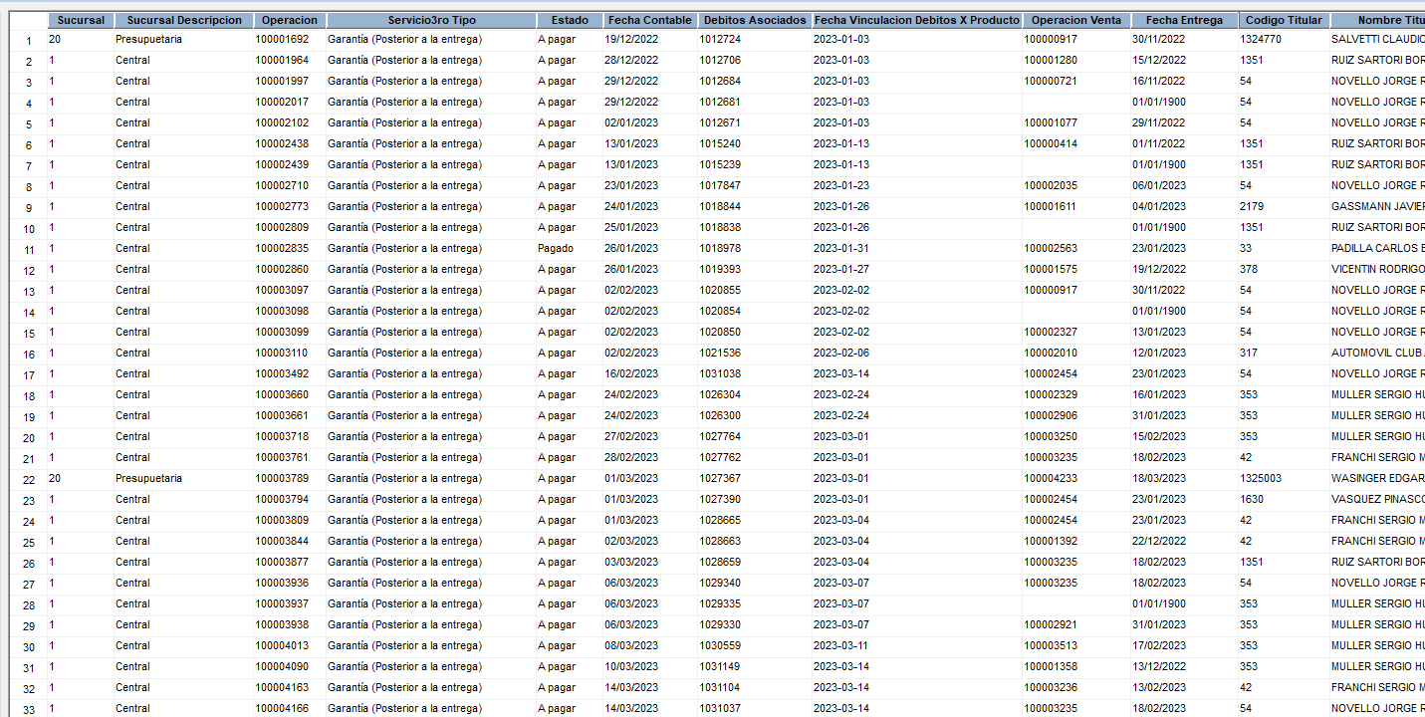Select the Fecha Contable column header

(649, 20)
